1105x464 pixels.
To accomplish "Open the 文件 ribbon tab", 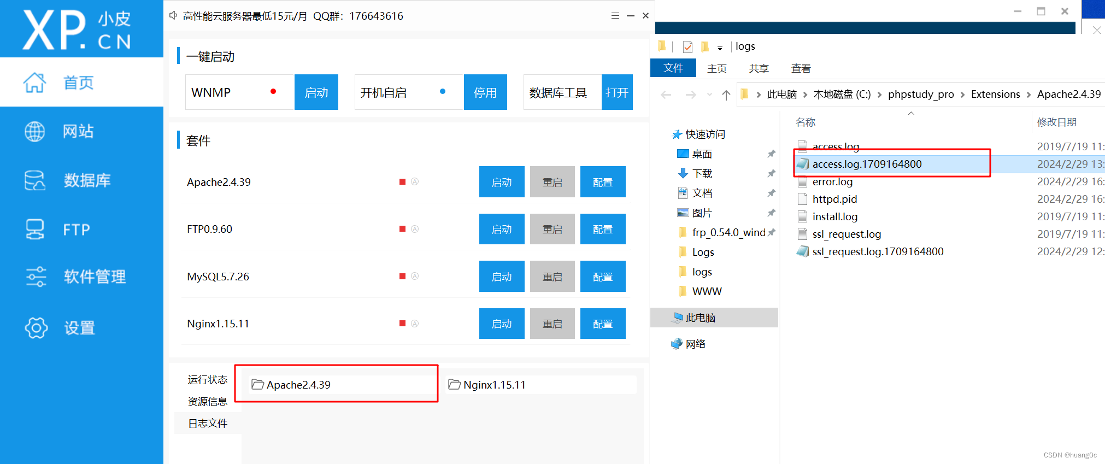I will (x=673, y=68).
